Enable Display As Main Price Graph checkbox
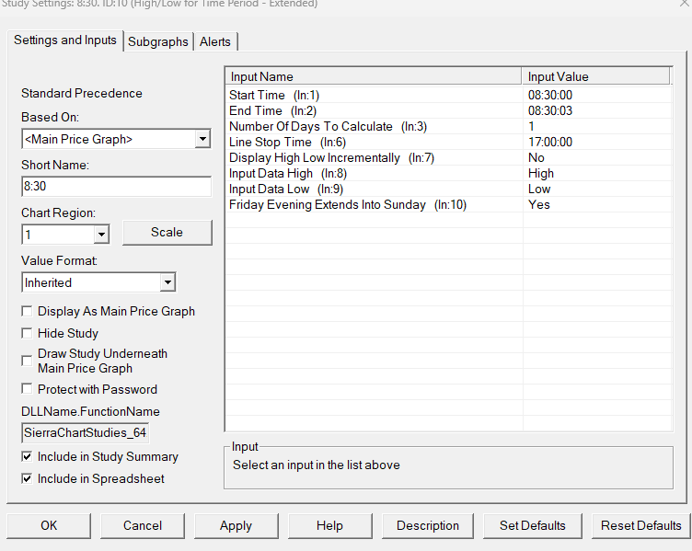Viewport: 692px width, 551px height. click(27, 312)
